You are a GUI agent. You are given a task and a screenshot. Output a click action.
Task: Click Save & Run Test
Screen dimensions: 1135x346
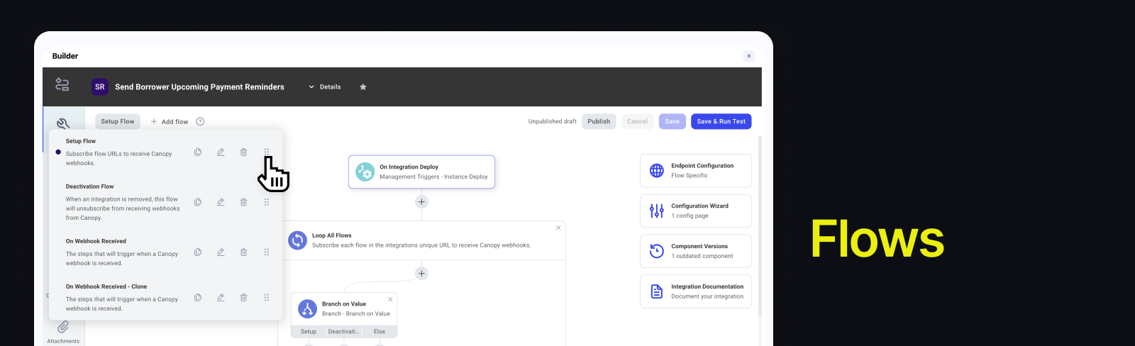point(721,121)
